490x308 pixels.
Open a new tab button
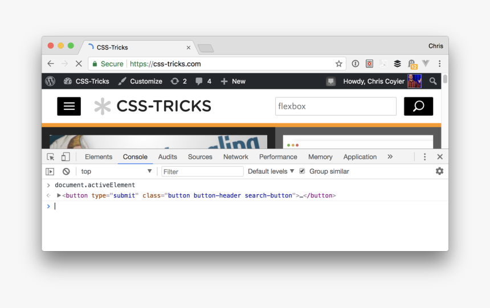[206, 48]
